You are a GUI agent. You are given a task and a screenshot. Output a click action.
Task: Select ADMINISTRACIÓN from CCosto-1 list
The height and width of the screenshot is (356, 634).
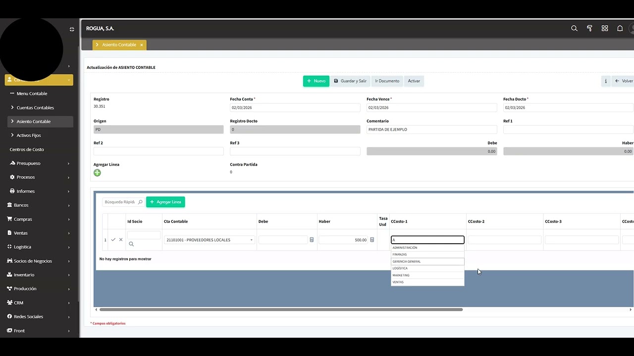427,248
